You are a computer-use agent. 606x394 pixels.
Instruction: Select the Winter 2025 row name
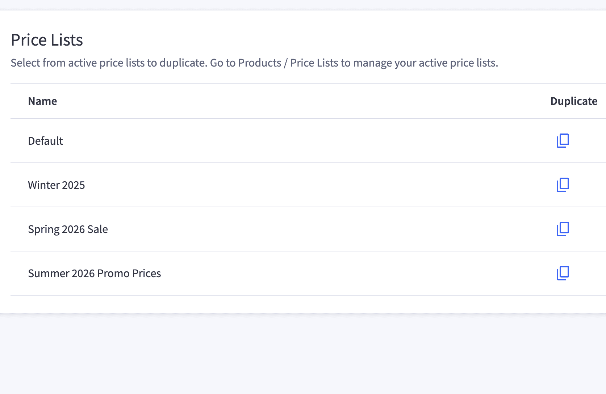57,185
